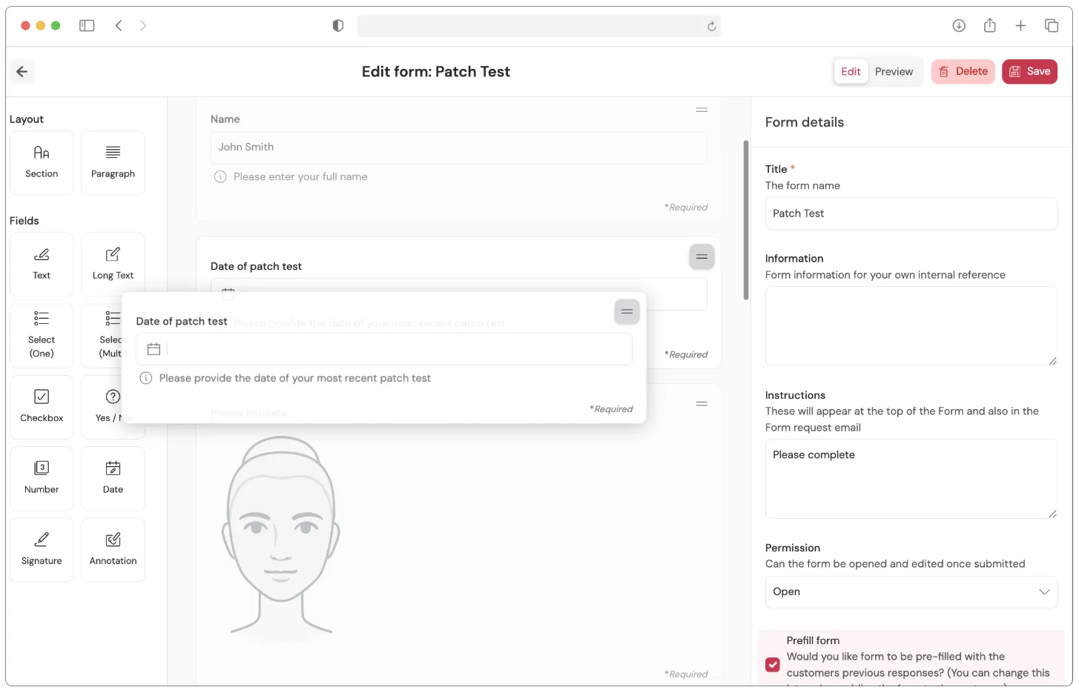Select the Text field type

[42, 264]
